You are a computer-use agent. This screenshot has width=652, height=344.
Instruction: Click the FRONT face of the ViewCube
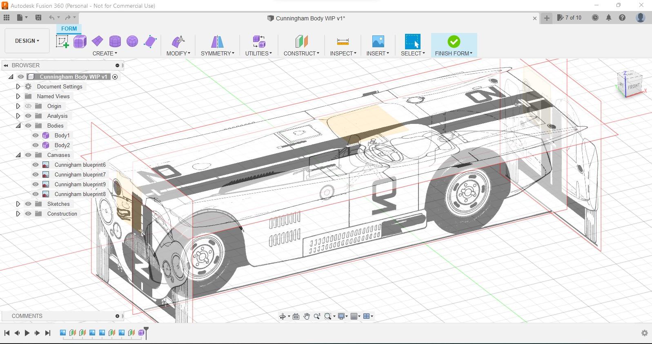(634, 86)
